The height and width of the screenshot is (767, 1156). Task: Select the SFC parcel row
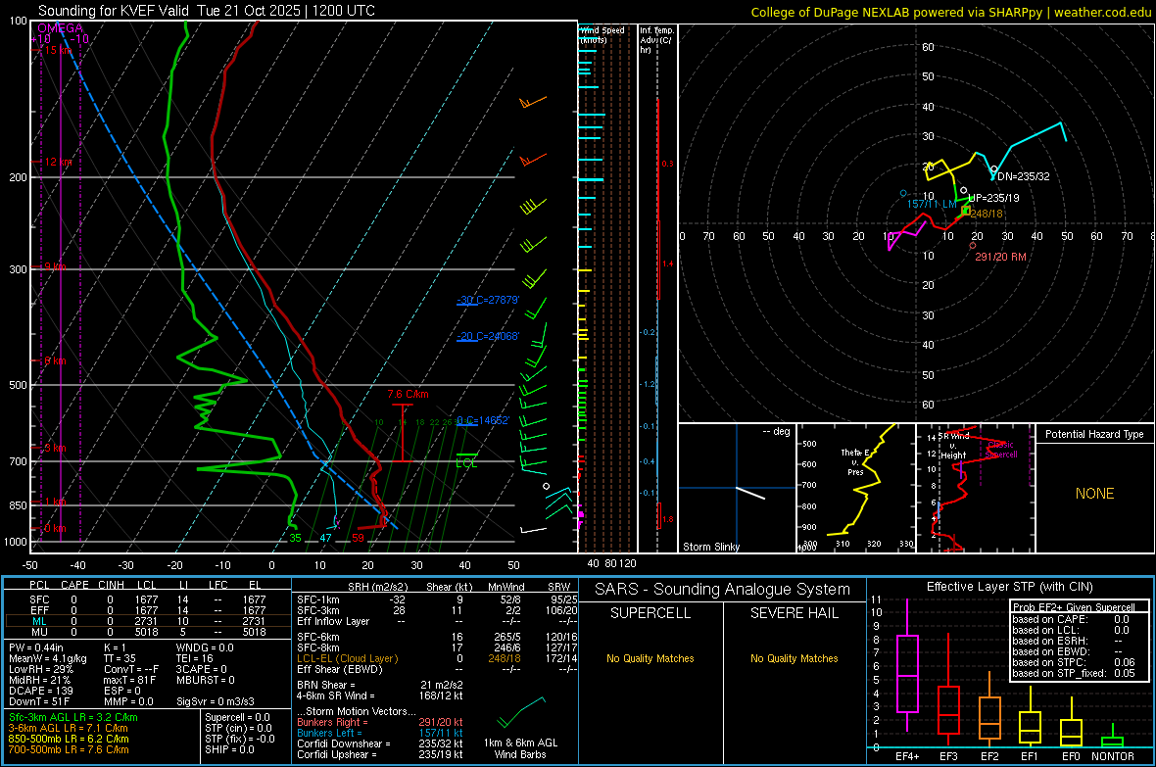(x=148, y=599)
